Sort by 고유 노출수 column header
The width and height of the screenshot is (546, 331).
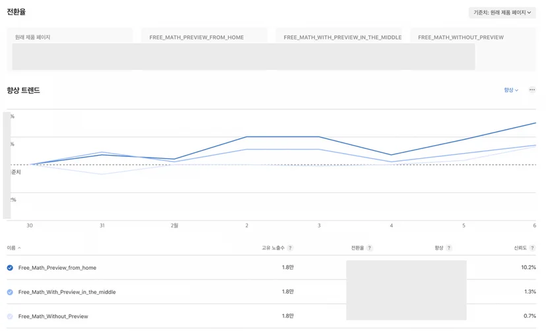pyautogui.click(x=273, y=248)
